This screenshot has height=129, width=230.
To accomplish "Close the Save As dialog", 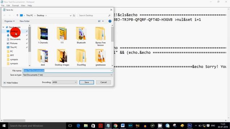I will pyautogui.click(x=111, y=10).
